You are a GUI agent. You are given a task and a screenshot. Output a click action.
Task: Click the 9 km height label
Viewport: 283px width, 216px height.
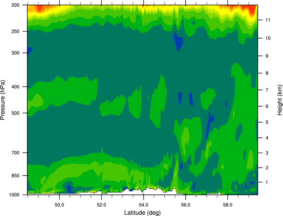coord(267,56)
